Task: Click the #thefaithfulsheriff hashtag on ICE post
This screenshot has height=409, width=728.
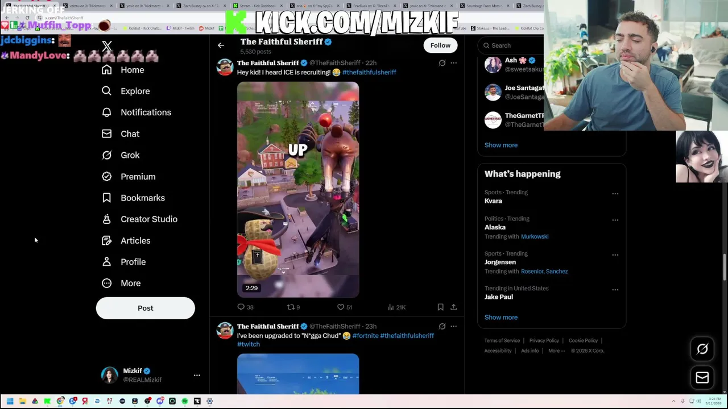Action: point(369,72)
